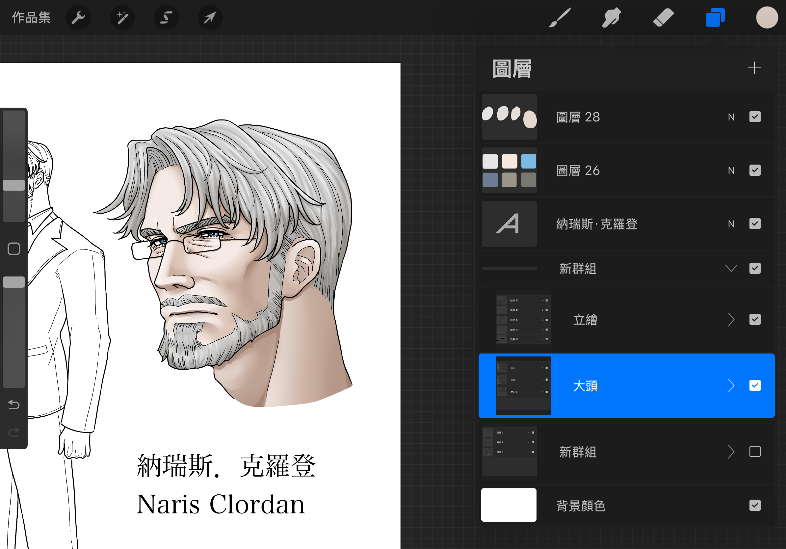Toggle visibility of 大頭 group
Screen dimensions: 786x549
754,386
